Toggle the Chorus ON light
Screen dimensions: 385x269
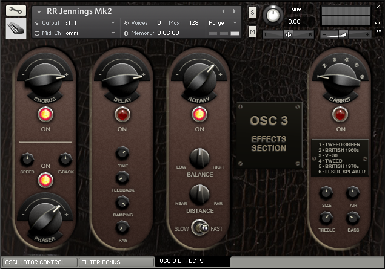pyautogui.click(x=45, y=114)
